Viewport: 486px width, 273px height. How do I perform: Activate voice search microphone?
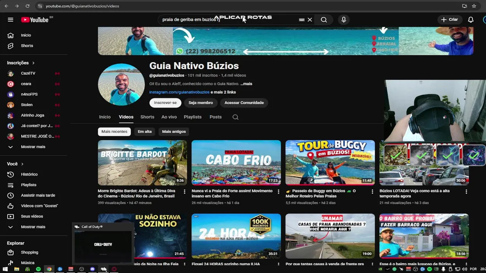pyautogui.click(x=344, y=20)
